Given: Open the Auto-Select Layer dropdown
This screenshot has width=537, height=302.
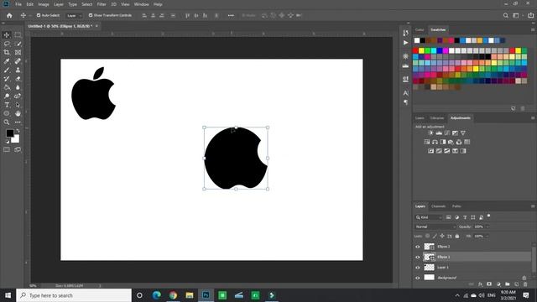Looking at the screenshot, I should tap(75, 15).
